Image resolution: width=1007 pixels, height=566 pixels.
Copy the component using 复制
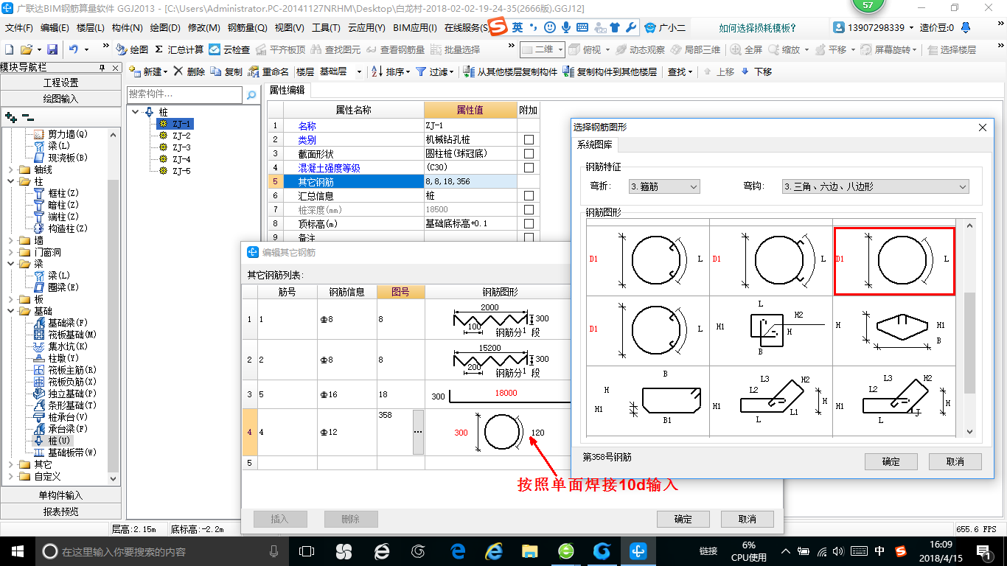coord(226,71)
